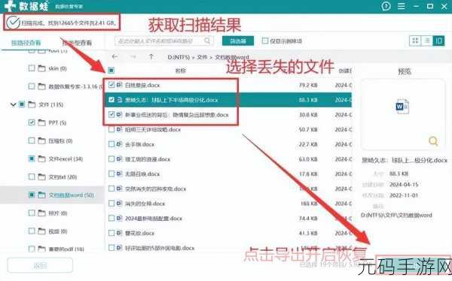Viewport: 452px width, 281px height.
Task: Click the Word document preview thumbnail
Action: [x=402, y=107]
